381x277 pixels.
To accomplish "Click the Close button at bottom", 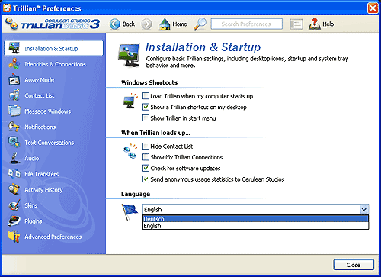I will [x=354, y=265].
